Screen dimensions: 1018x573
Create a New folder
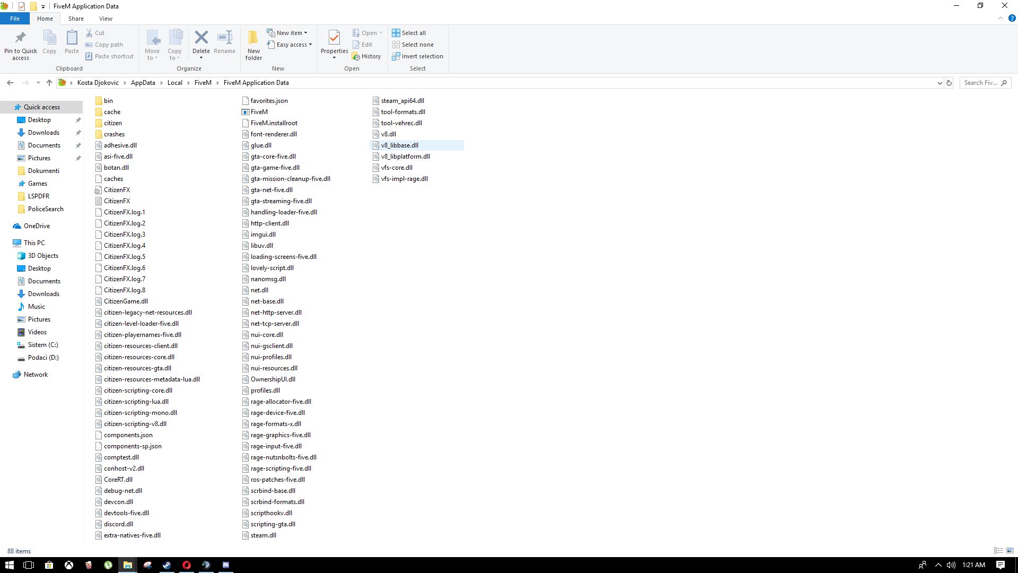tap(253, 45)
